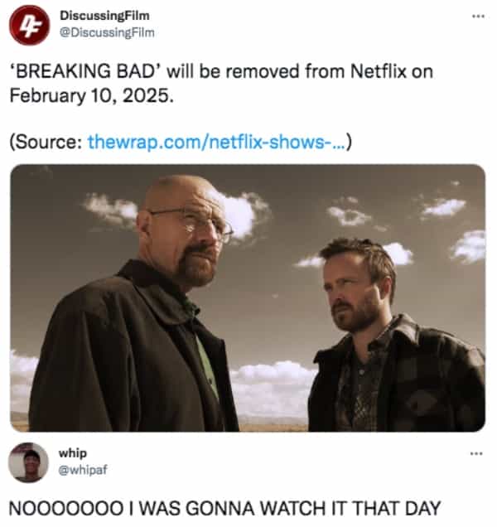The image size is (497, 527).
Task: Click the @DiscussingFilm handle
Action: [107, 32]
